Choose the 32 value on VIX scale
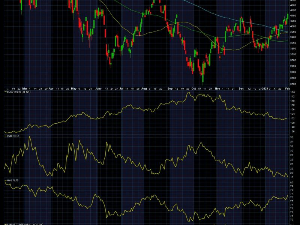 (x=292, y=146)
